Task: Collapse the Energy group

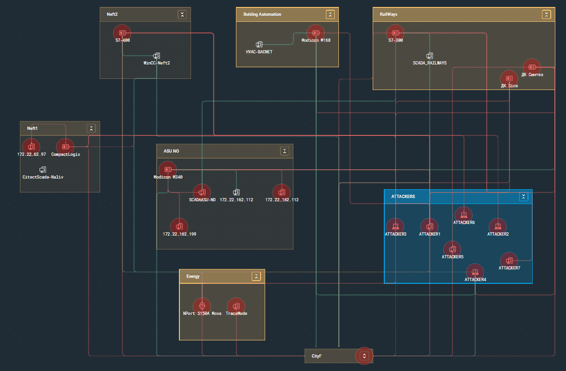Action: [x=256, y=276]
